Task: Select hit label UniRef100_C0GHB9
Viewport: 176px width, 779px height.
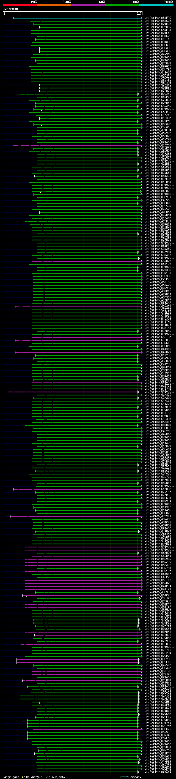Action: tap(158, 702)
